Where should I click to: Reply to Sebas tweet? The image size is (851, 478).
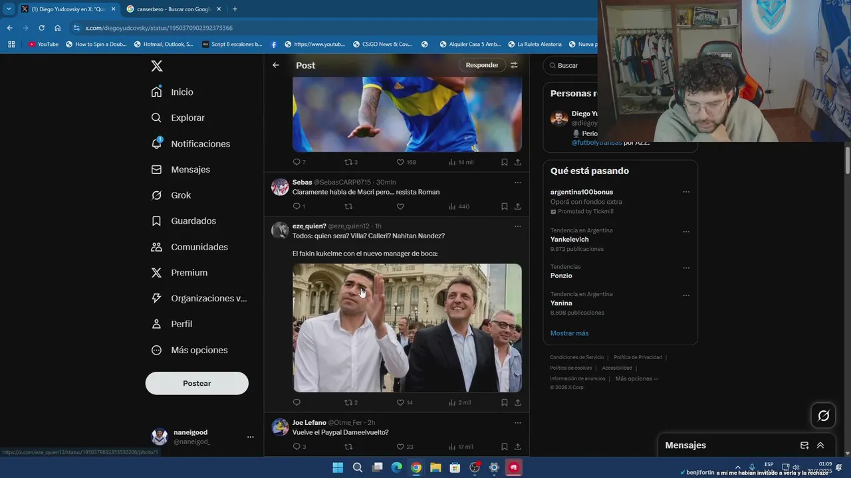[299, 206]
